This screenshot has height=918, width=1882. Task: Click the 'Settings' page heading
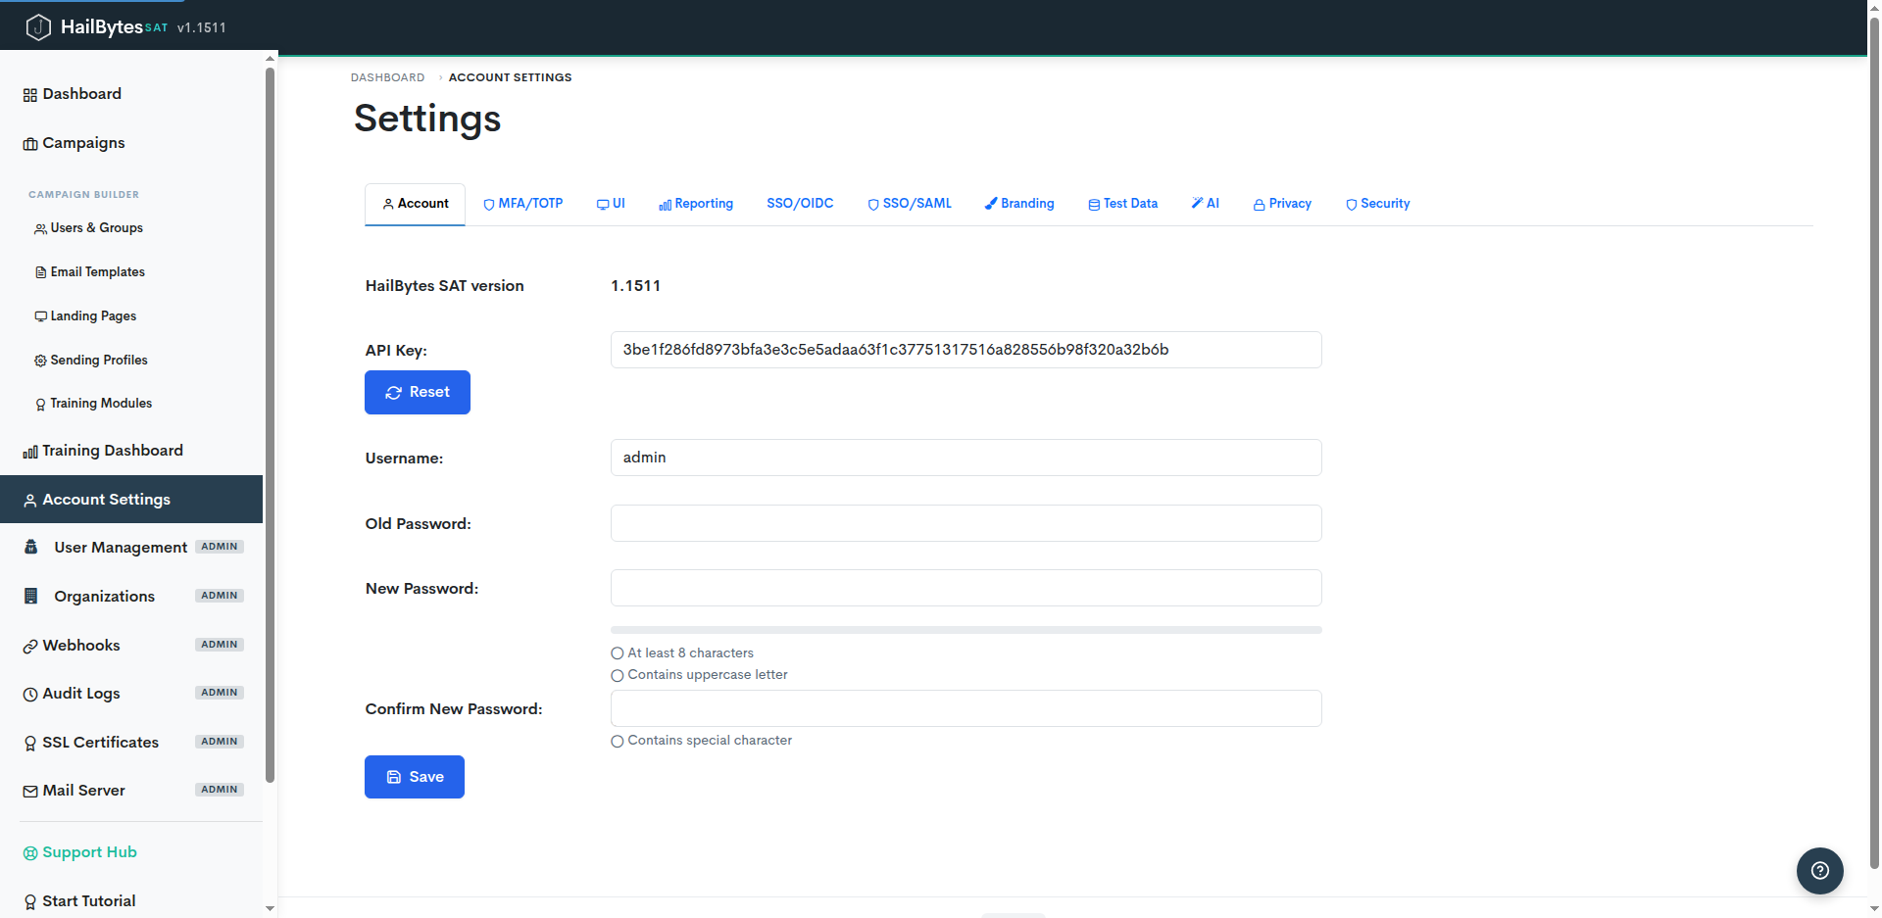tap(427, 120)
